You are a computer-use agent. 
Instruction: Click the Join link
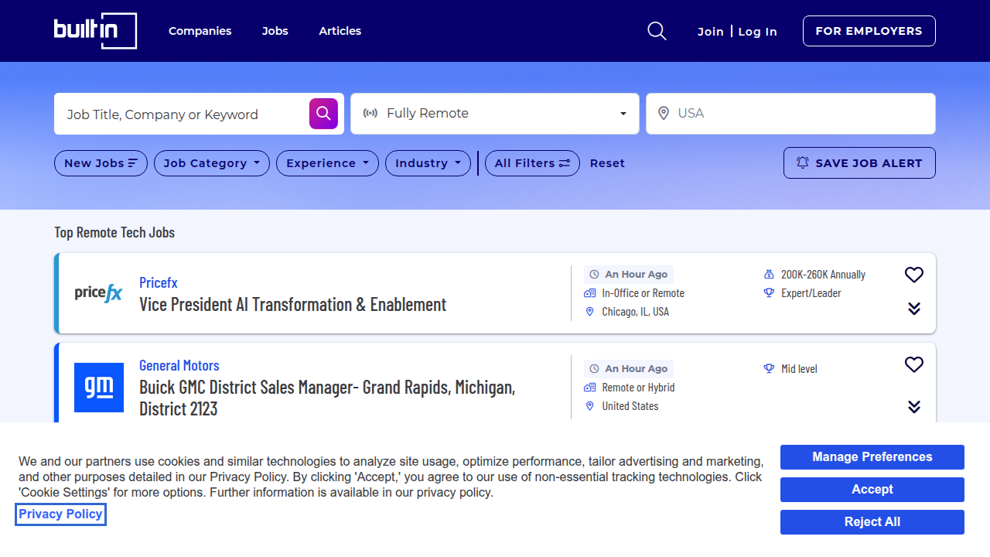tap(711, 32)
